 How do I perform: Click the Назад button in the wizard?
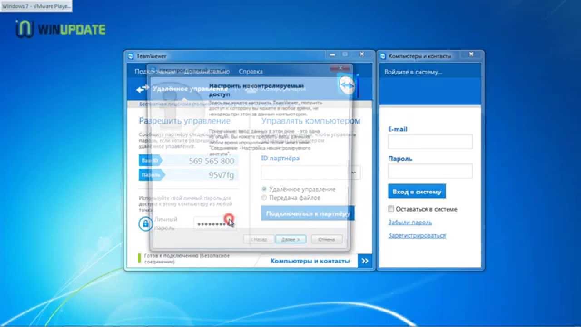[x=258, y=239]
